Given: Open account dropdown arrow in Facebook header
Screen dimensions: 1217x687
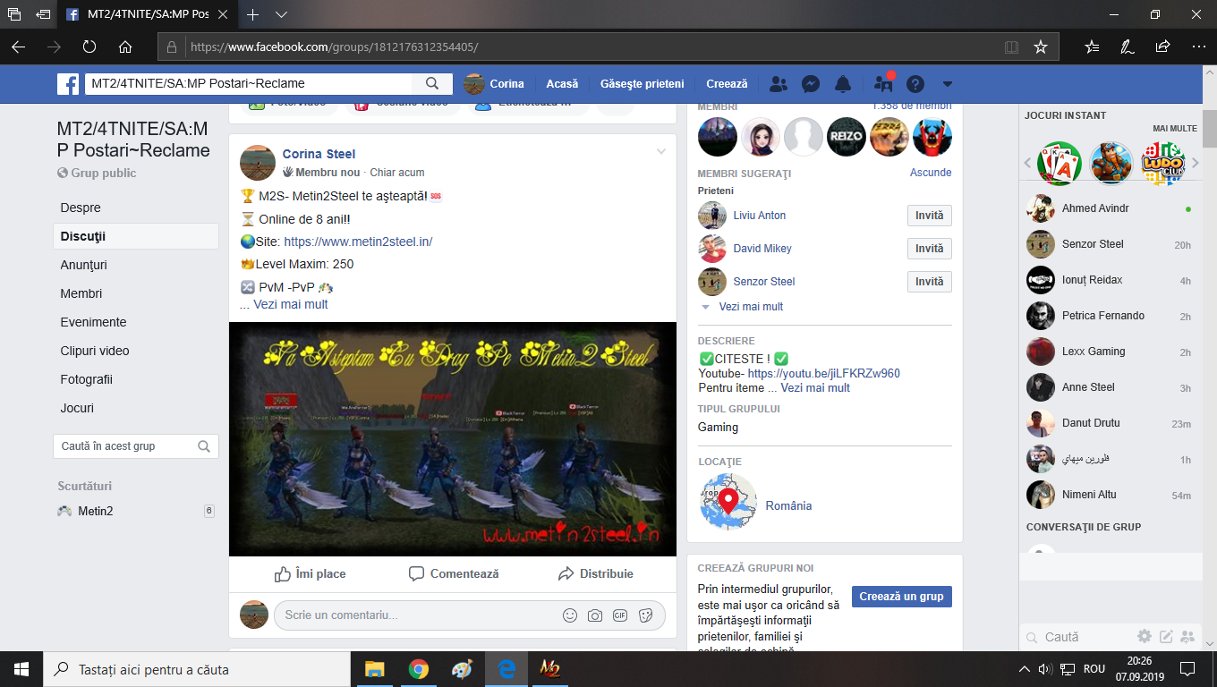Looking at the screenshot, I should [x=948, y=84].
